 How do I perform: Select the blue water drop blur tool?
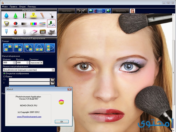(x=6, y=15)
